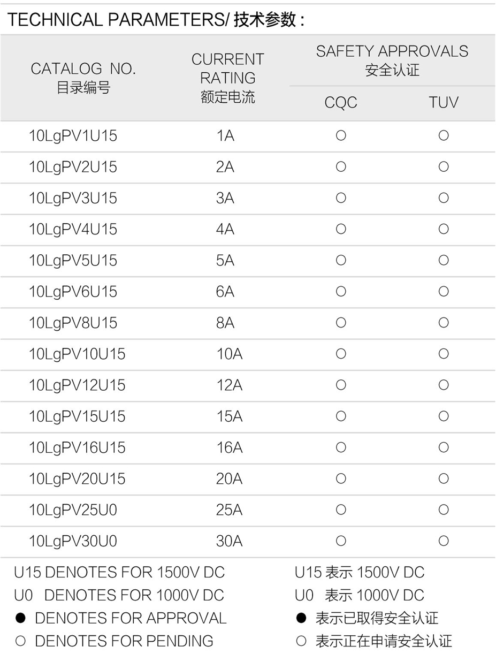Click the CQC sub-header
The width and height of the screenshot is (496, 661).
tap(341, 102)
